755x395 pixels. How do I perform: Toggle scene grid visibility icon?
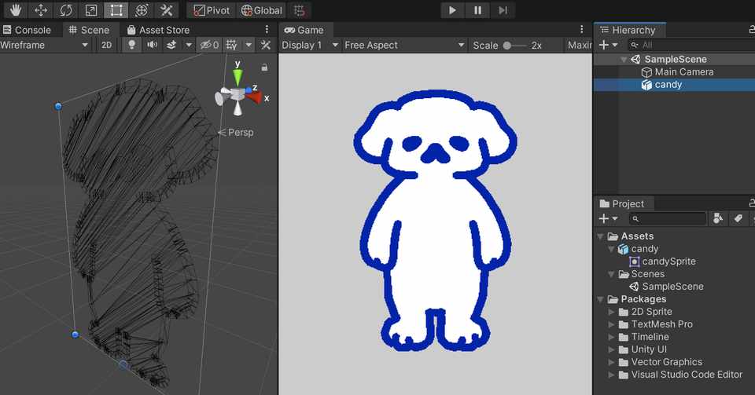point(231,46)
